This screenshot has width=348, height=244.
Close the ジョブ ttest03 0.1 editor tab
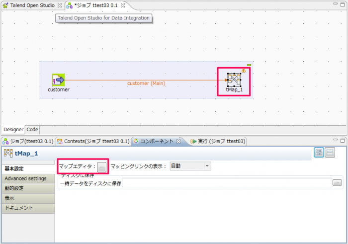(122, 5)
